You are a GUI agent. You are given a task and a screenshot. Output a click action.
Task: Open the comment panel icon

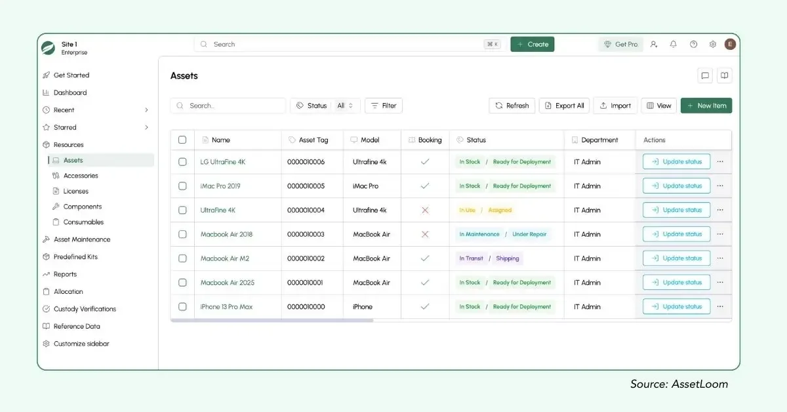click(x=705, y=75)
